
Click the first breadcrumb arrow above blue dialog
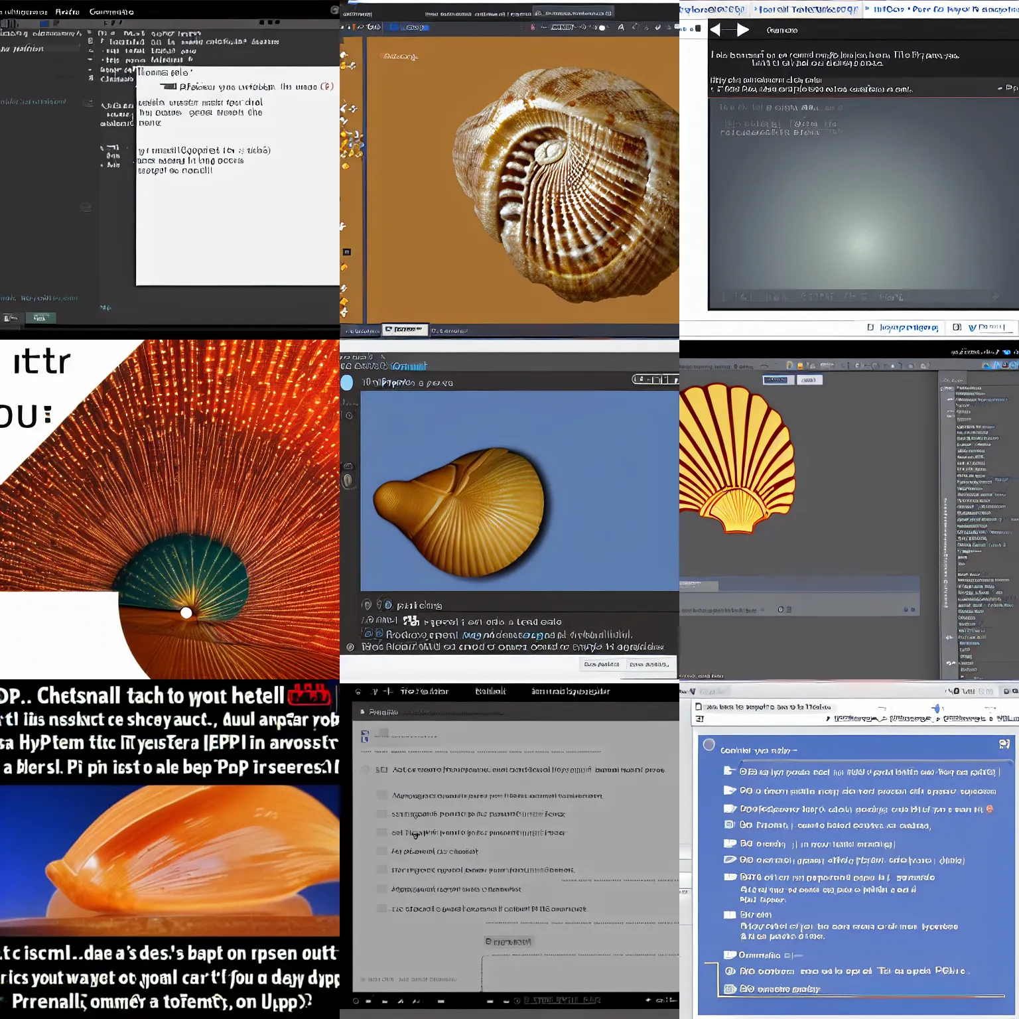pos(828,718)
